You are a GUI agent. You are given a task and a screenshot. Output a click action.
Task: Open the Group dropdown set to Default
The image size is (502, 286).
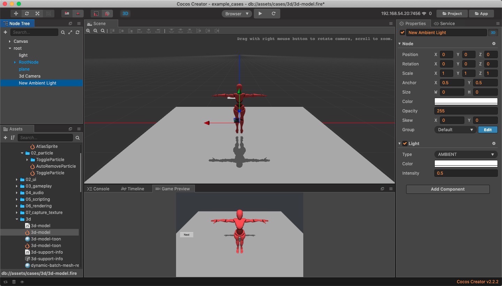click(x=455, y=129)
